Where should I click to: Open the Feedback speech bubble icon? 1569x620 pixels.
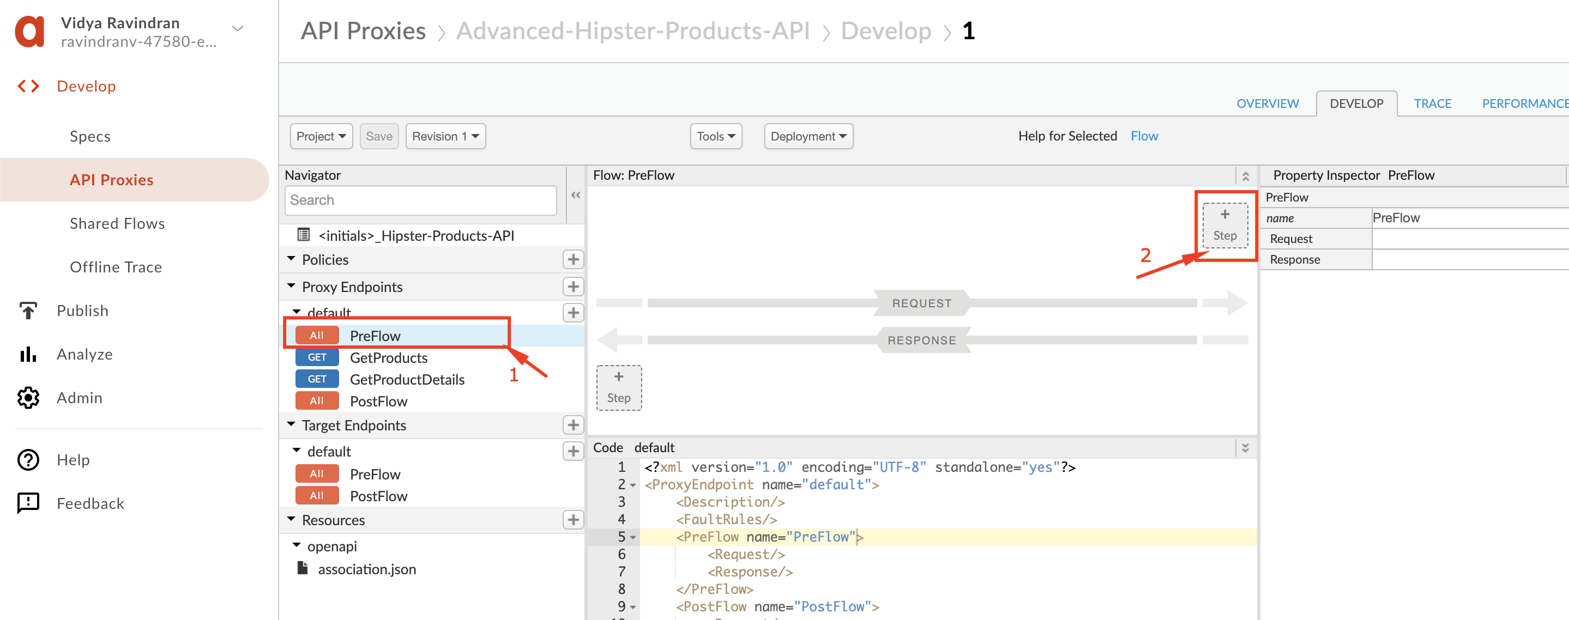(x=28, y=503)
